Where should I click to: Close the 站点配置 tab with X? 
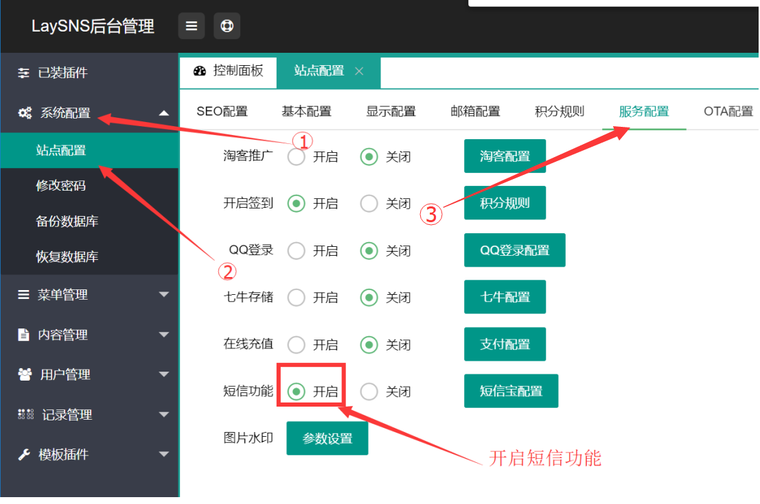pyautogui.click(x=359, y=71)
